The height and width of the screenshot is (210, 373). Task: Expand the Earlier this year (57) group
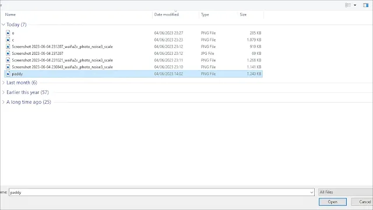pos(3,92)
